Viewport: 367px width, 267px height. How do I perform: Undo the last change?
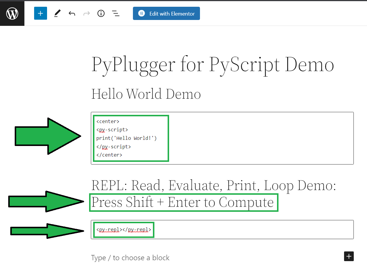pyautogui.click(x=72, y=14)
